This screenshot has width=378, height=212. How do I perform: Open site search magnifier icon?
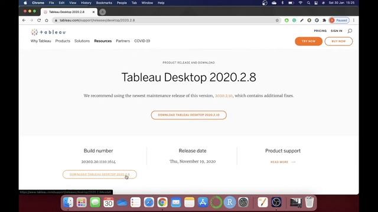click(350, 31)
